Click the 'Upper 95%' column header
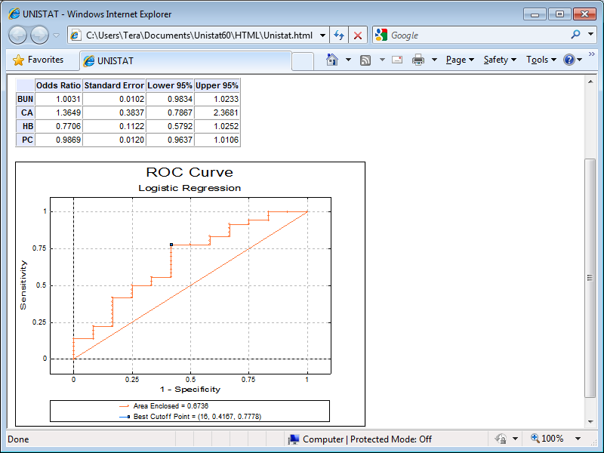Screen dimensions: 604x453 pyautogui.click(x=217, y=85)
